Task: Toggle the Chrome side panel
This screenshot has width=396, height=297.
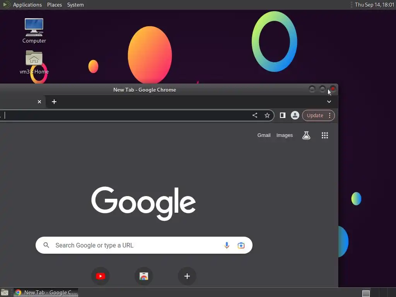Action: 283,115
